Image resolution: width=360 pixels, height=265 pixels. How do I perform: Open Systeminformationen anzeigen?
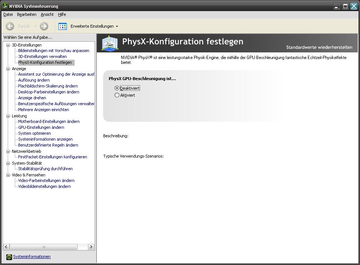click(45, 140)
